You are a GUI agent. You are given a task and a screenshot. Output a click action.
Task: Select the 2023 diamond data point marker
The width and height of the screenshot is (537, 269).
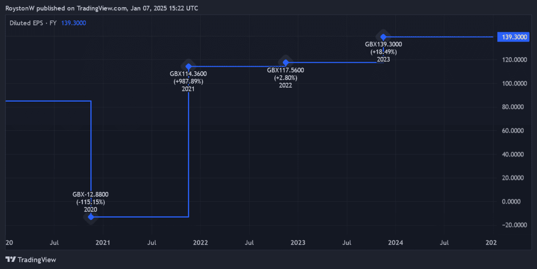384,37
